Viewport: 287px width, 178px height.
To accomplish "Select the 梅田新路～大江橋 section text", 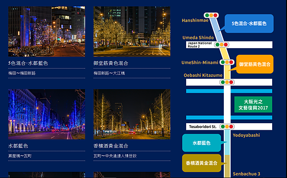I will 109,73.
